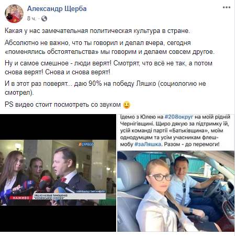Click the Ukrainian caption text above the car photo
Viewport: 235px width, 236px height.
coord(175,130)
